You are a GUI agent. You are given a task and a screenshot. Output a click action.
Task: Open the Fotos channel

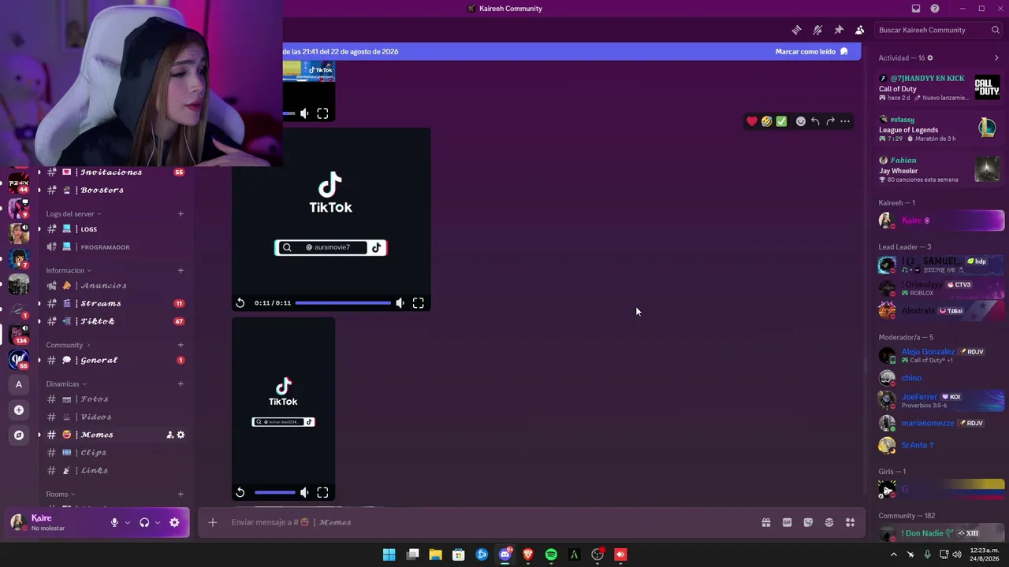[116, 399]
